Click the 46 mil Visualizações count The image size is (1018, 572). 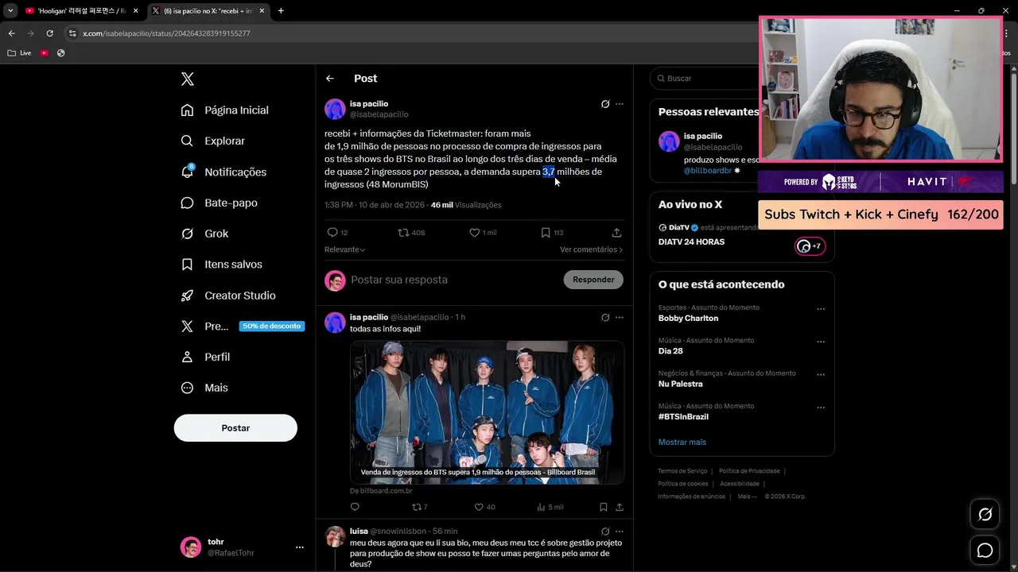(466, 205)
